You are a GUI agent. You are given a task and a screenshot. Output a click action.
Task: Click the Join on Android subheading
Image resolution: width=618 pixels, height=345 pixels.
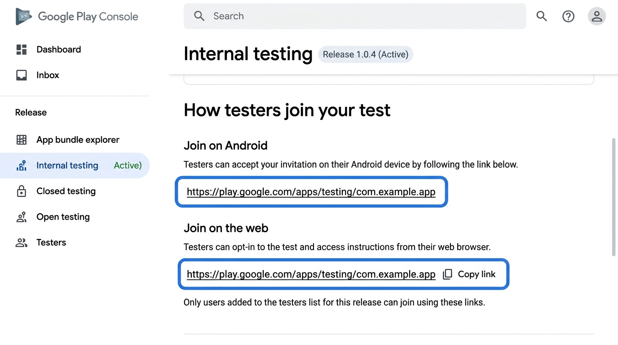[225, 146]
